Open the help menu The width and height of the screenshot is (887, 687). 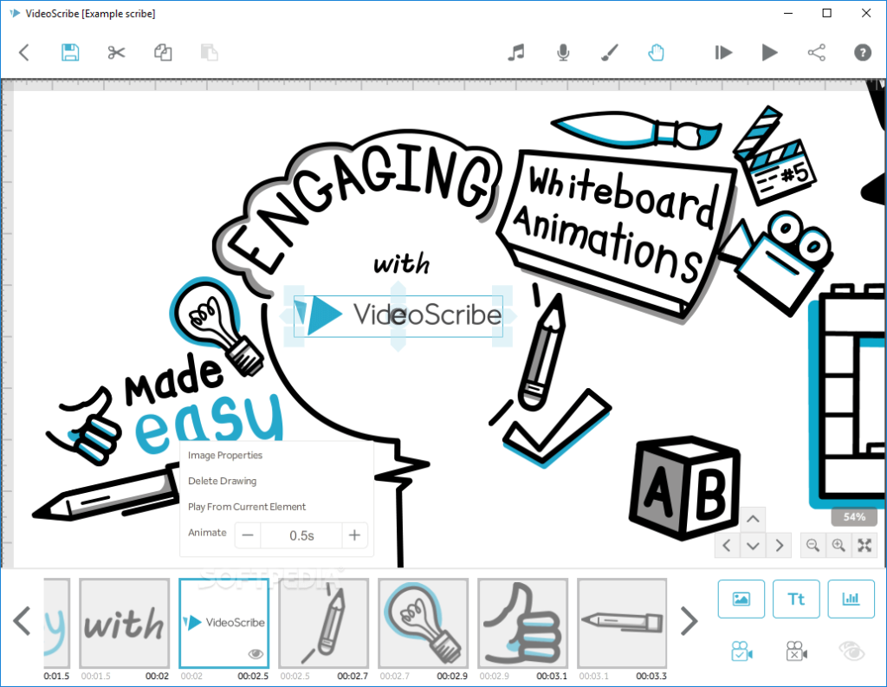coord(862,53)
